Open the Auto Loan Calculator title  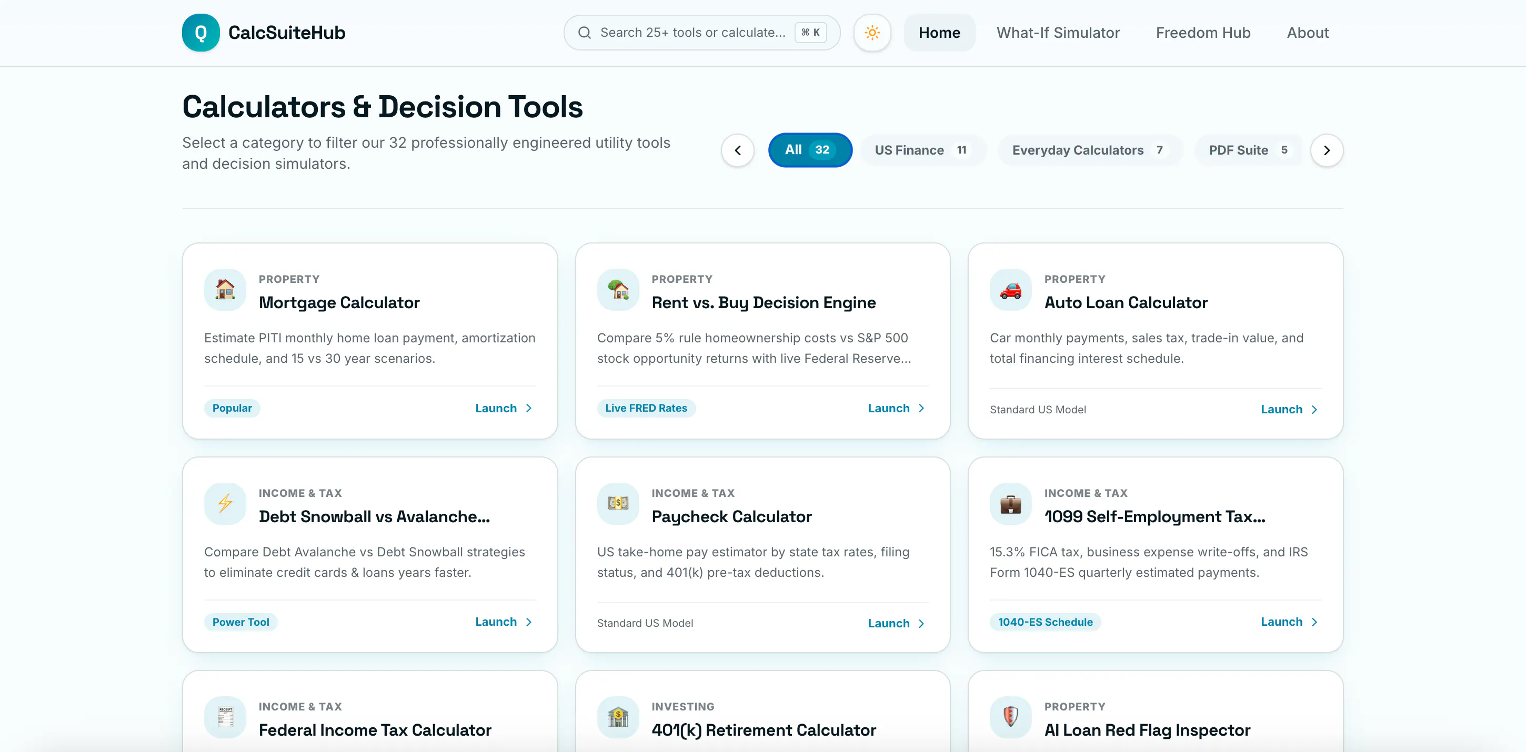1126,302
